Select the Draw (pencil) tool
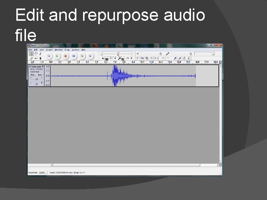 40,54
